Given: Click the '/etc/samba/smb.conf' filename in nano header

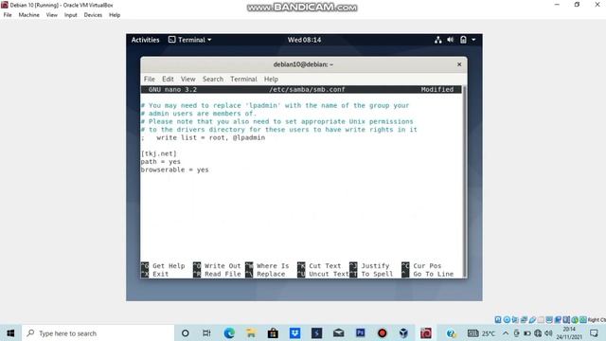Looking at the screenshot, I should tap(307, 89).
